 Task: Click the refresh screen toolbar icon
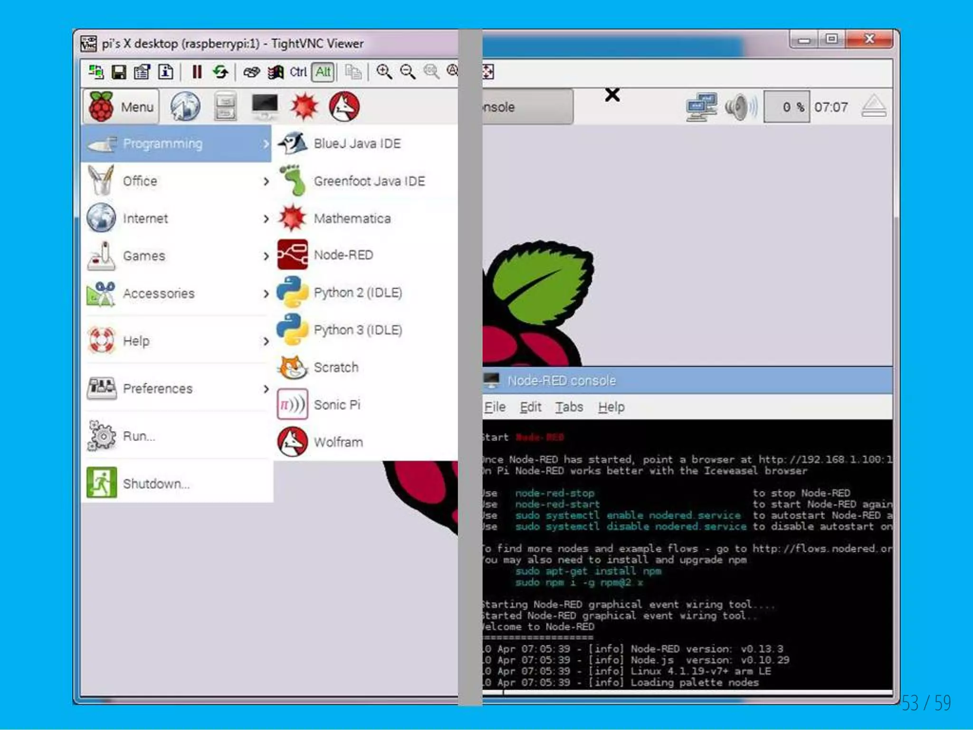(x=220, y=72)
